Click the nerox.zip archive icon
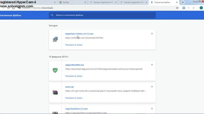204x114 pixels. click(x=55, y=92)
